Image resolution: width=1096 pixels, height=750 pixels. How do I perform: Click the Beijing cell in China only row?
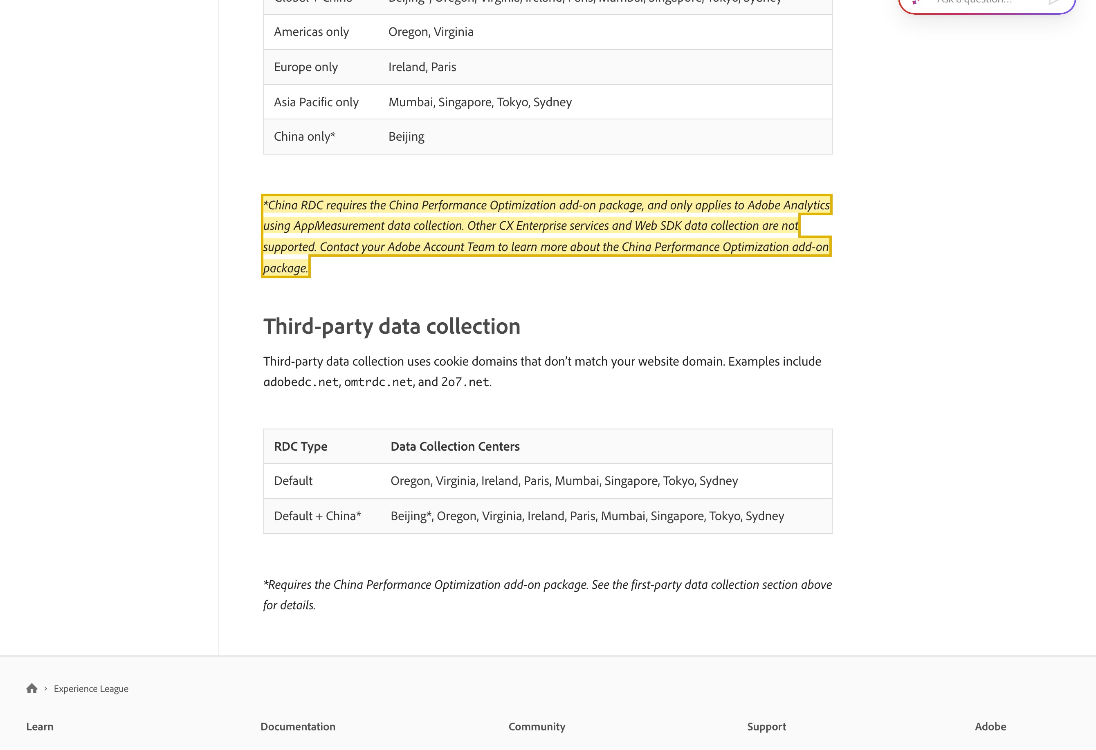[605, 137]
